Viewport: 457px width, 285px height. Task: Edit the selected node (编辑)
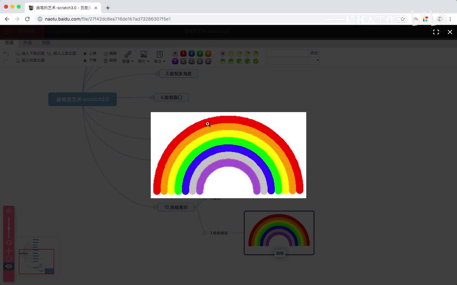(x=110, y=54)
